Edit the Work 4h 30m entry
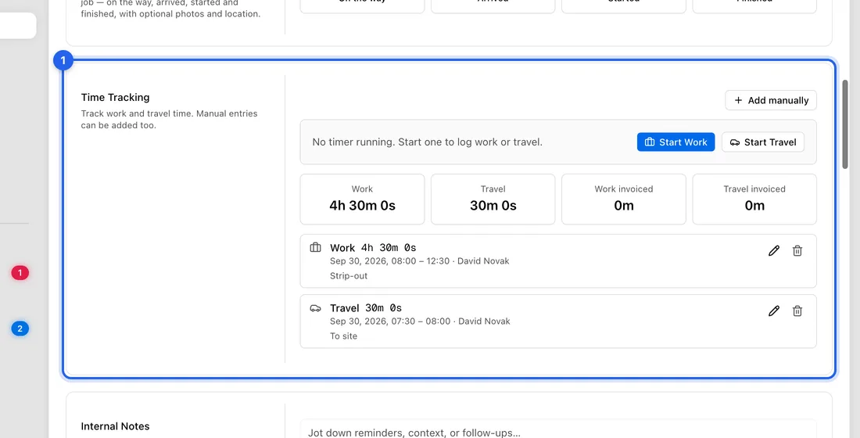860x438 pixels. click(773, 251)
